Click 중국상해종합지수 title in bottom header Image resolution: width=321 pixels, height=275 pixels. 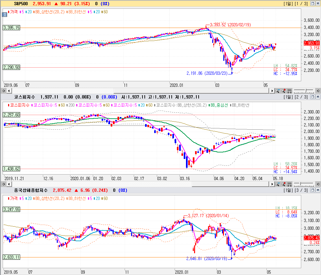pyautogui.click(x=31, y=190)
